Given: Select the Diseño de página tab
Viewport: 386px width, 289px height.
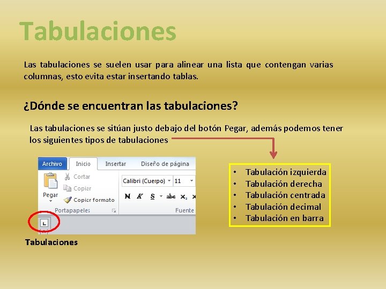Looking at the screenshot, I should click(x=165, y=164).
